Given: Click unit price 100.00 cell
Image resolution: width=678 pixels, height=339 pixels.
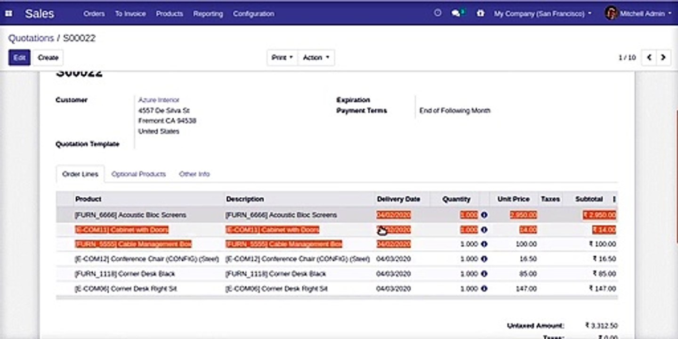Looking at the screenshot, I should [x=526, y=244].
